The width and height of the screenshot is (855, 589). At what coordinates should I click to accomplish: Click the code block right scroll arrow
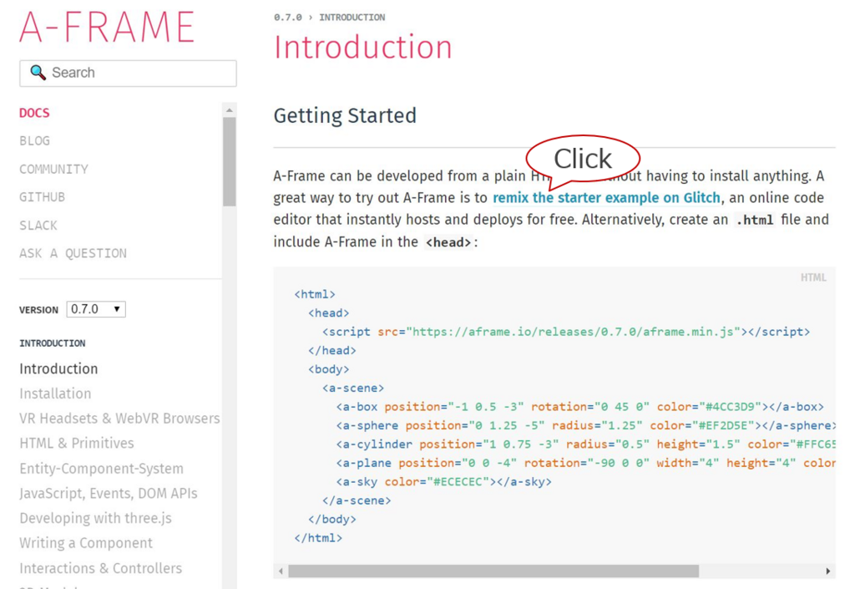pyautogui.click(x=827, y=571)
